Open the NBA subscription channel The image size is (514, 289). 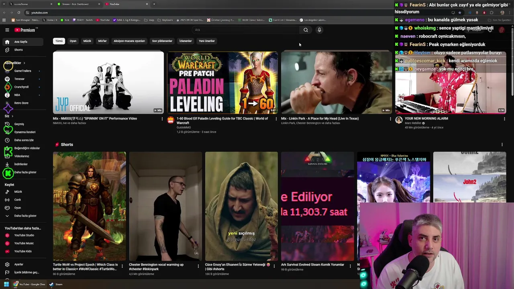23,95
